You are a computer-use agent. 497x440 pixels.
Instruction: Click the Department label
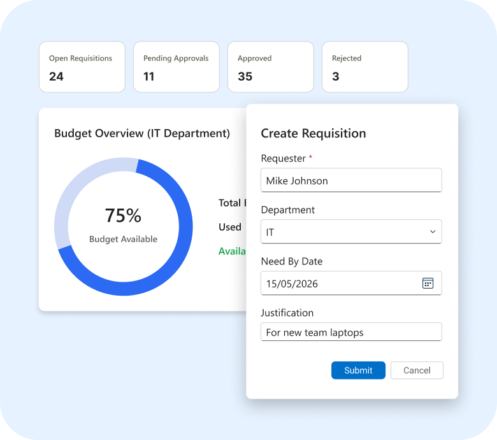click(288, 210)
